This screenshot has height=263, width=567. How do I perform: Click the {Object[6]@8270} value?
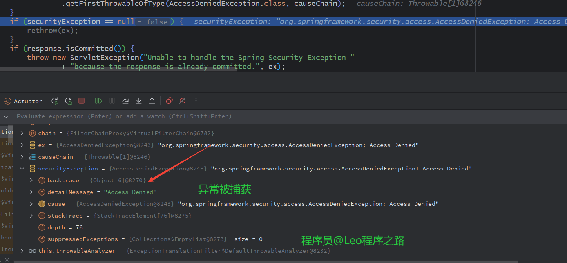coord(118,180)
